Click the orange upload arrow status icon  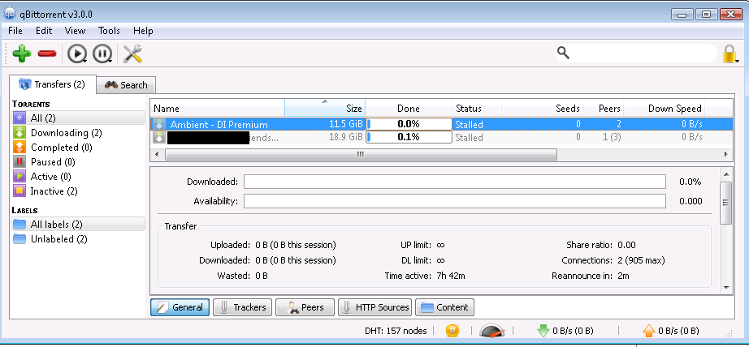pyautogui.click(x=649, y=330)
